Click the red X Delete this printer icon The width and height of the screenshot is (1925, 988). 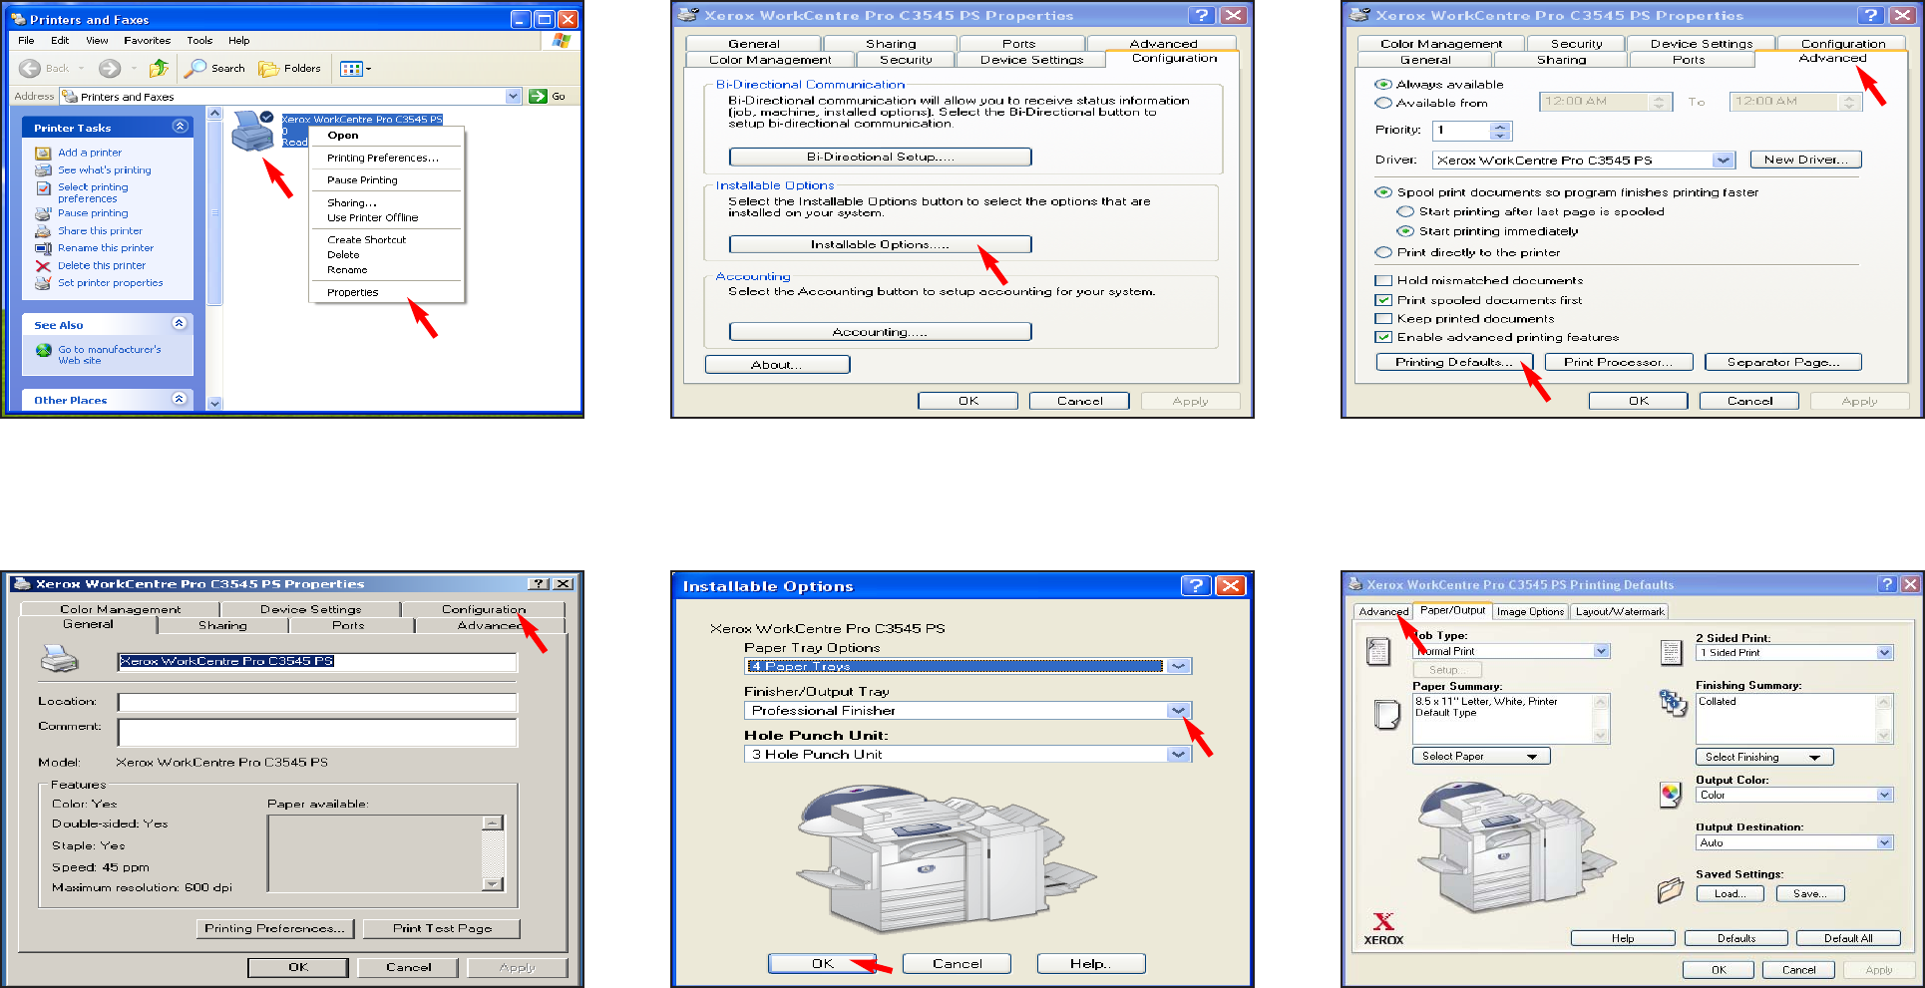click(x=43, y=266)
